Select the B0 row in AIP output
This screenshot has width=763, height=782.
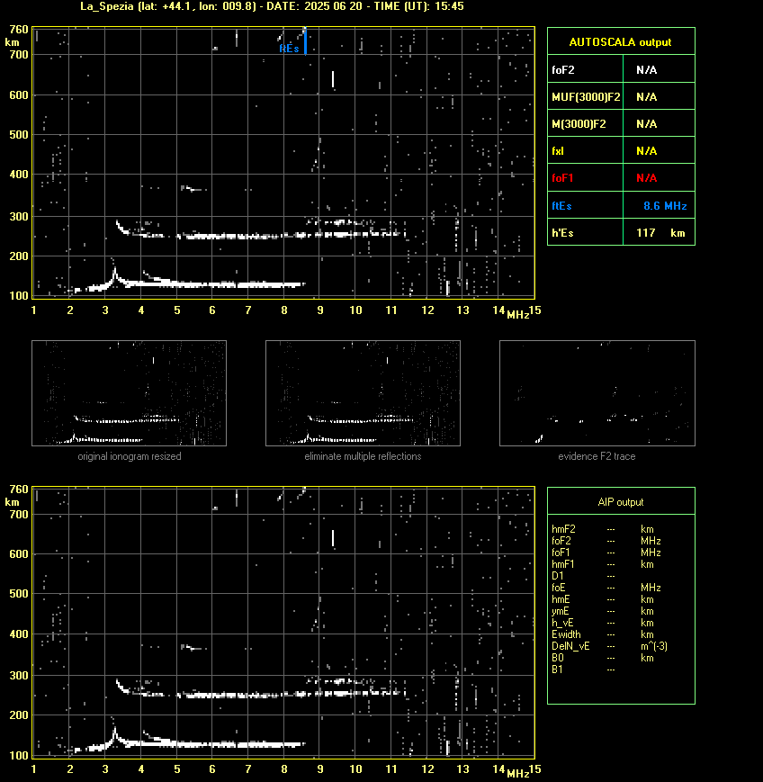(609, 658)
